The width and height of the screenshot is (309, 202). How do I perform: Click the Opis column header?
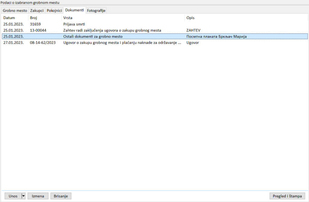[x=190, y=18]
